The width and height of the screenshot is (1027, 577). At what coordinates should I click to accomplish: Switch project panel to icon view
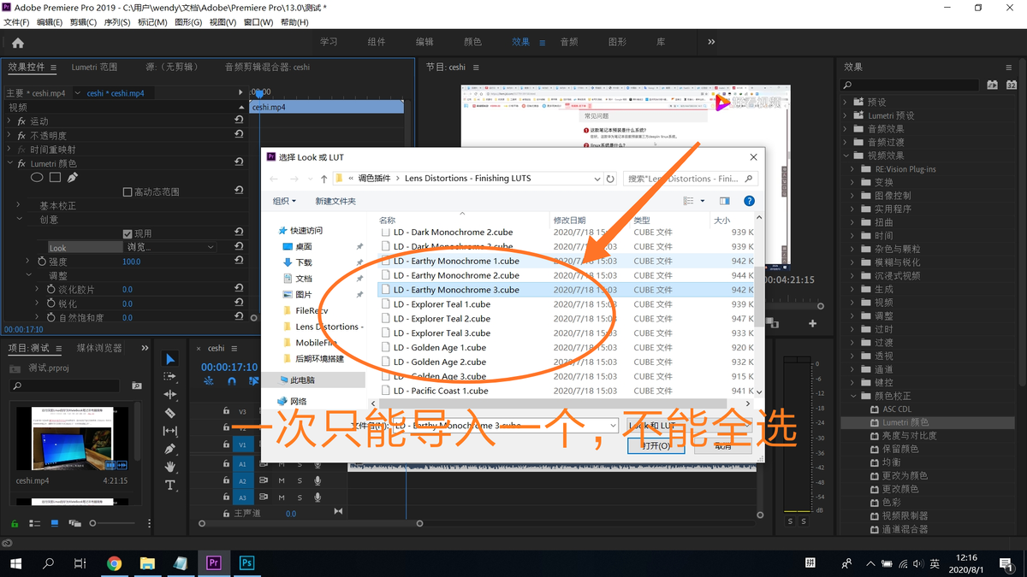55,523
